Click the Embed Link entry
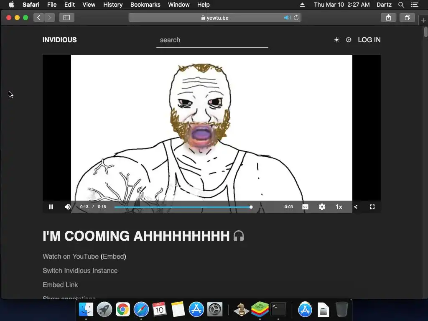Screen dimensions: 428x321 [60, 285]
